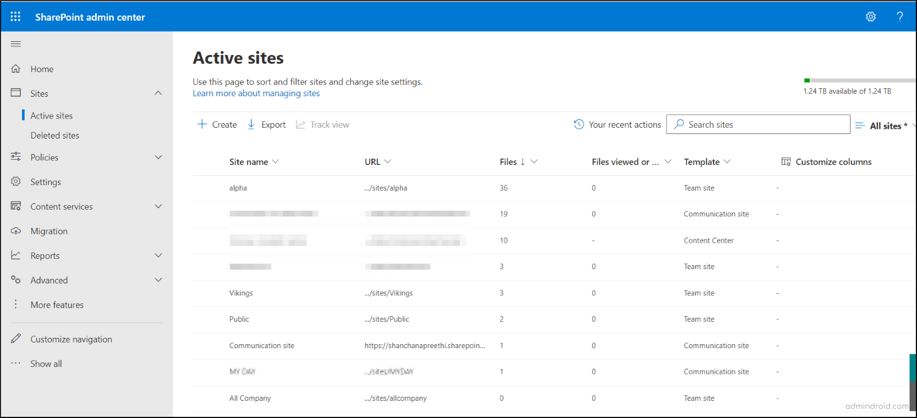Open the settings gear in header

click(x=871, y=17)
